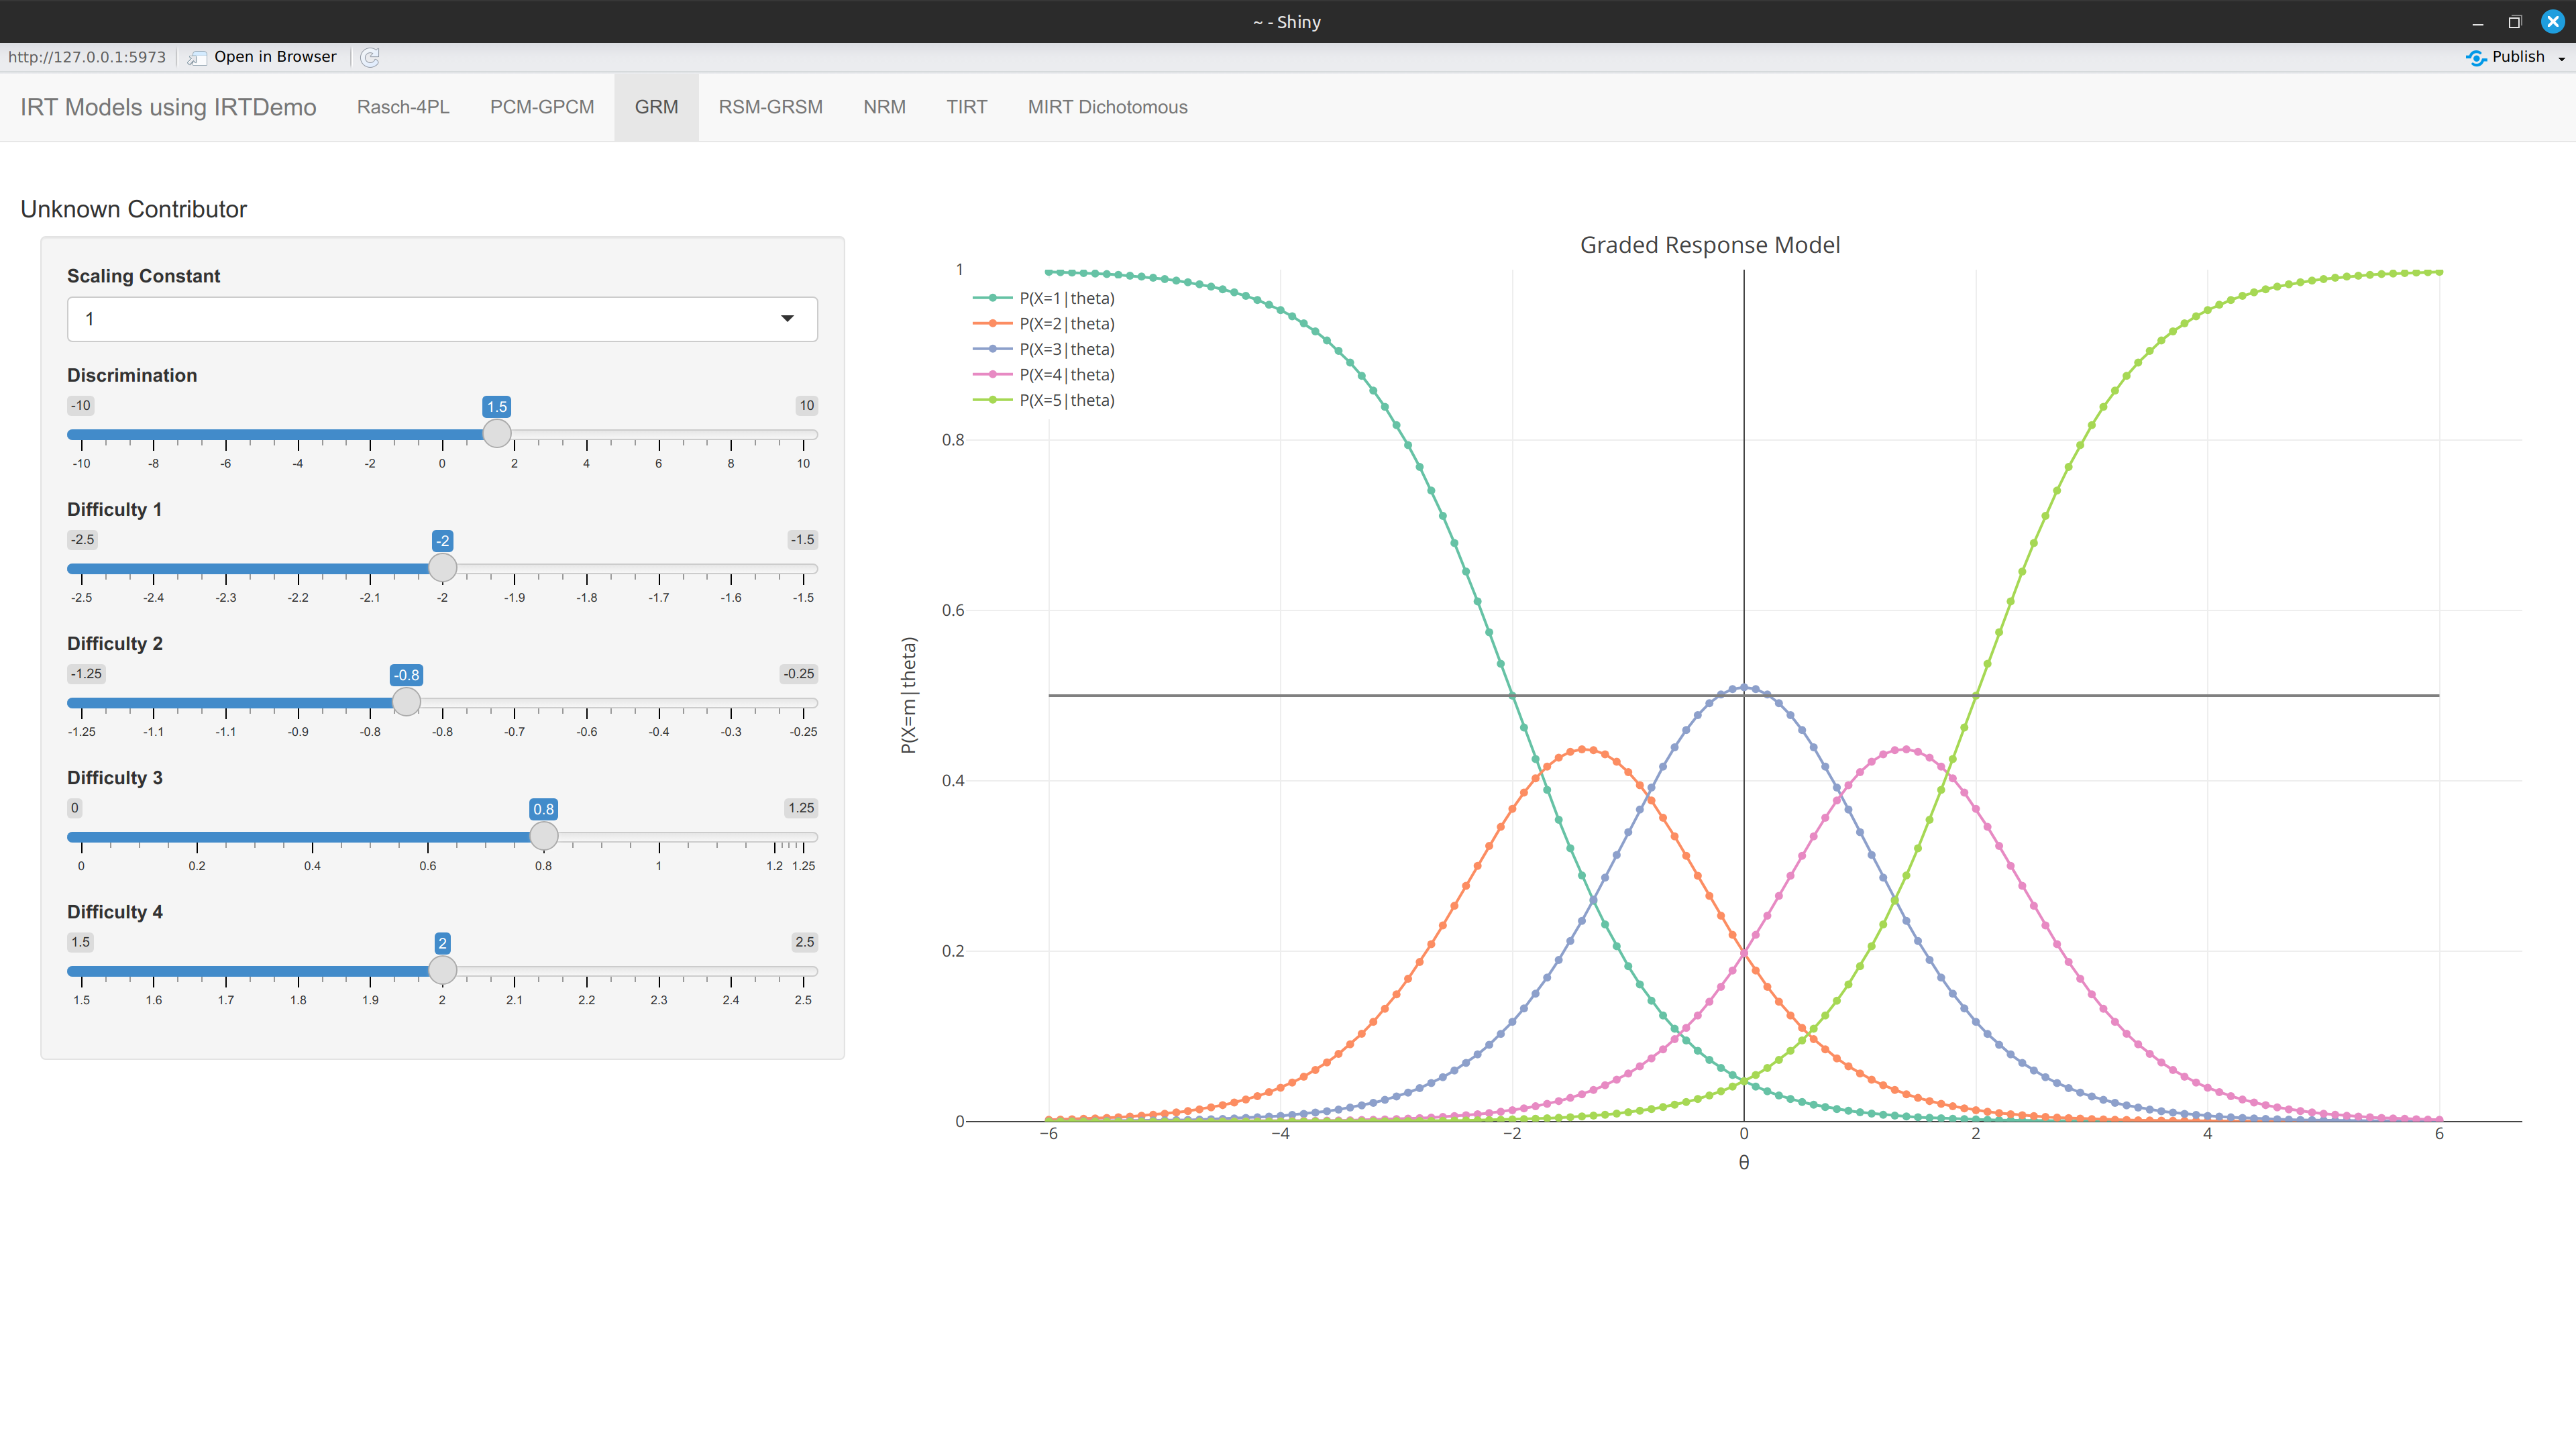The width and height of the screenshot is (2576, 1449).
Task: Click the Difficulty 1 min label -2.5
Action: coord(82,540)
